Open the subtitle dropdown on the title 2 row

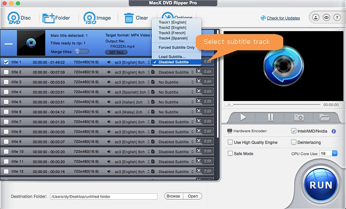click(176, 72)
